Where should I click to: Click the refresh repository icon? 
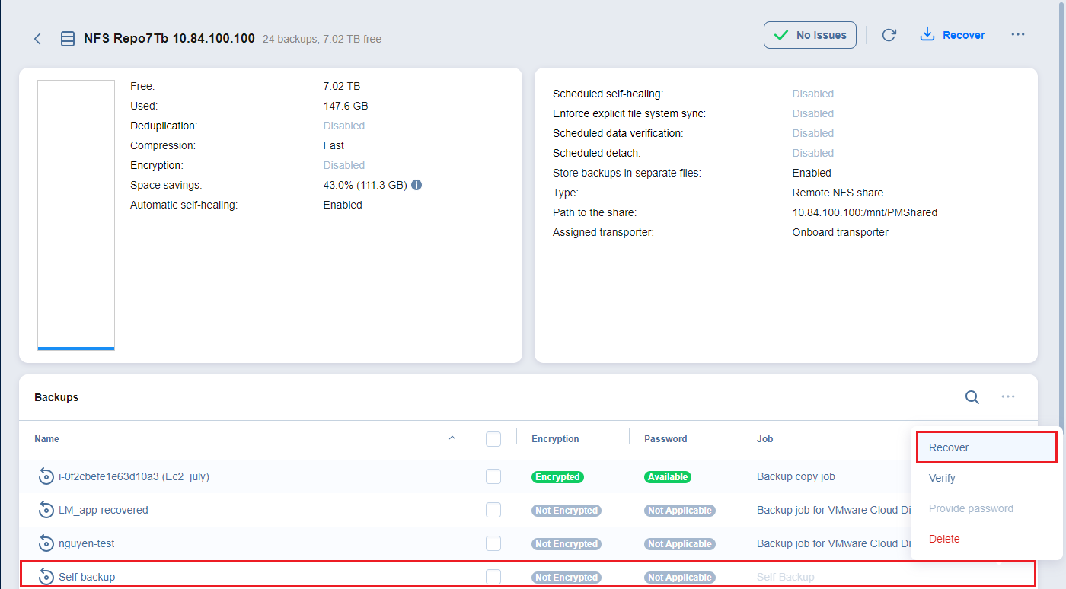tap(889, 35)
